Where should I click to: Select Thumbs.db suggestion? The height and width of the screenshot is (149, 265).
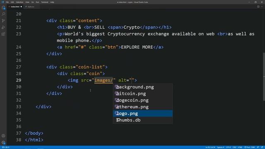143,120
